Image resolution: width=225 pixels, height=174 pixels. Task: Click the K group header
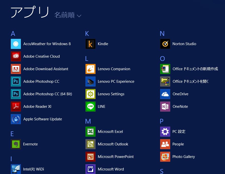coord(87,34)
